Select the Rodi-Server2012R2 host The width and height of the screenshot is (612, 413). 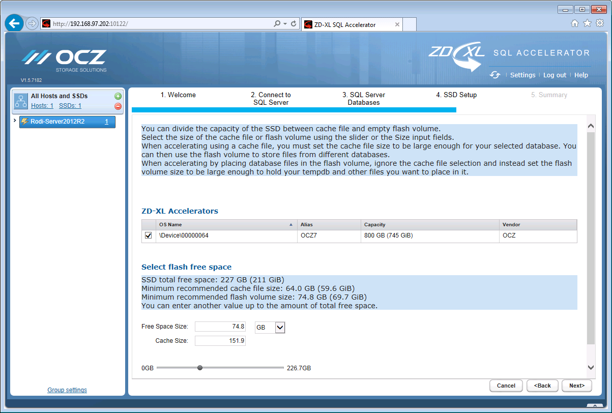pos(67,122)
